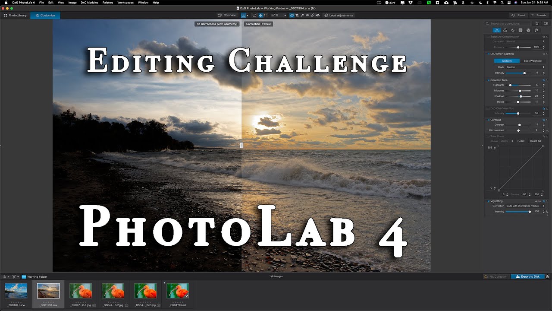The height and width of the screenshot is (311, 552).
Task: Favorite the Selective Tone star
Action: pyautogui.click(x=544, y=80)
